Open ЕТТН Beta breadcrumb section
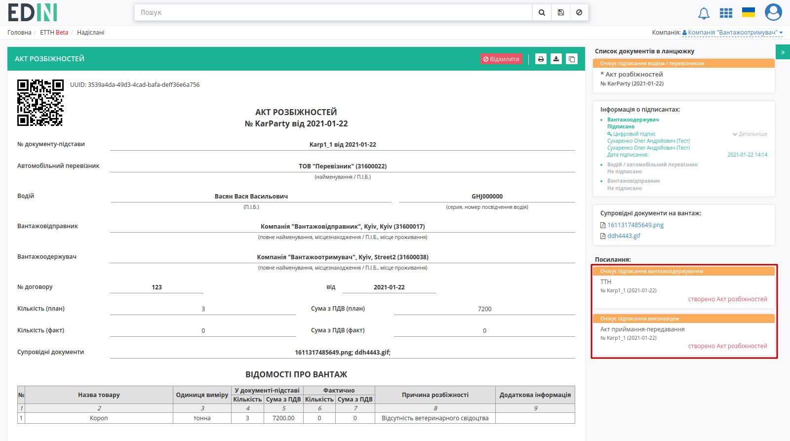Viewport: 790px width, 441px height. click(x=54, y=33)
